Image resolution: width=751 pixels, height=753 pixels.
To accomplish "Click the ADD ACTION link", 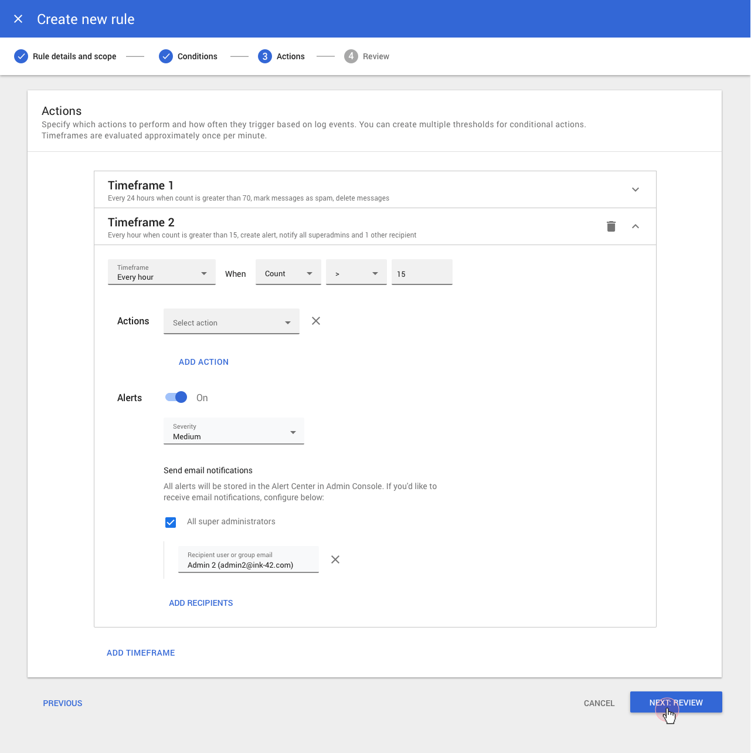I will click(203, 362).
